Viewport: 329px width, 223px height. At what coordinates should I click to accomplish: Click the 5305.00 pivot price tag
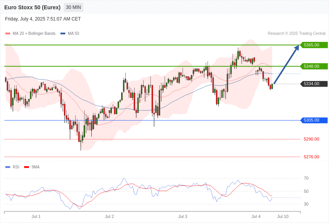(x=314, y=120)
